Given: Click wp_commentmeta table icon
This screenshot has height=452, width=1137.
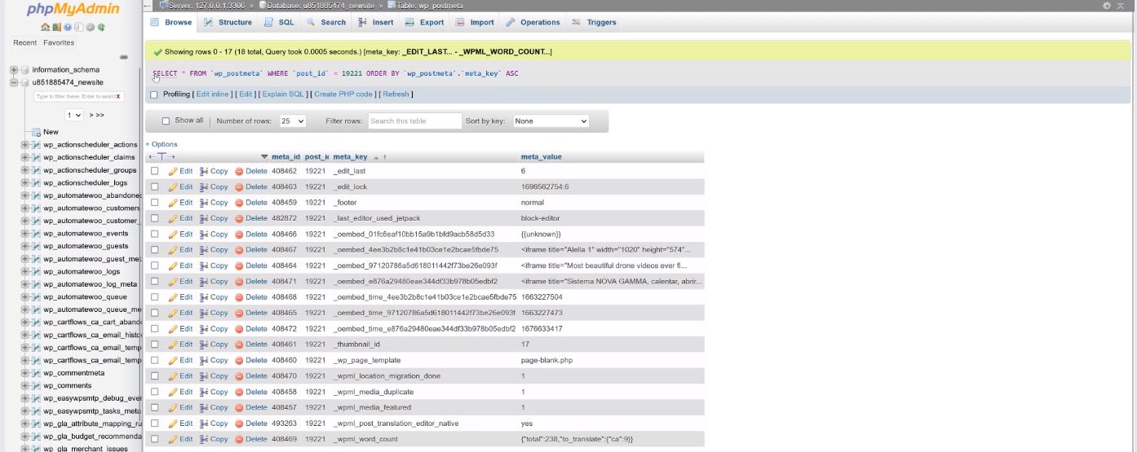Looking at the screenshot, I should (x=36, y=373).
